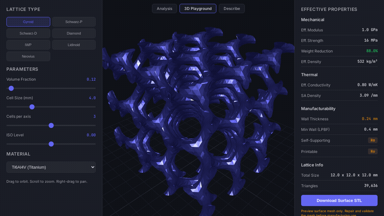Click the PARAMETERS heading
This screenshot has width=384, height=216.
pos(22,69)
